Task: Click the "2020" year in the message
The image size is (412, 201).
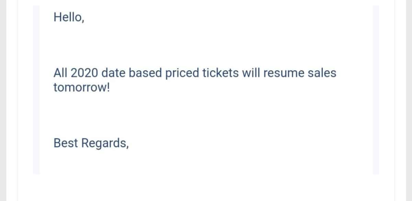Action: [85, 73]
